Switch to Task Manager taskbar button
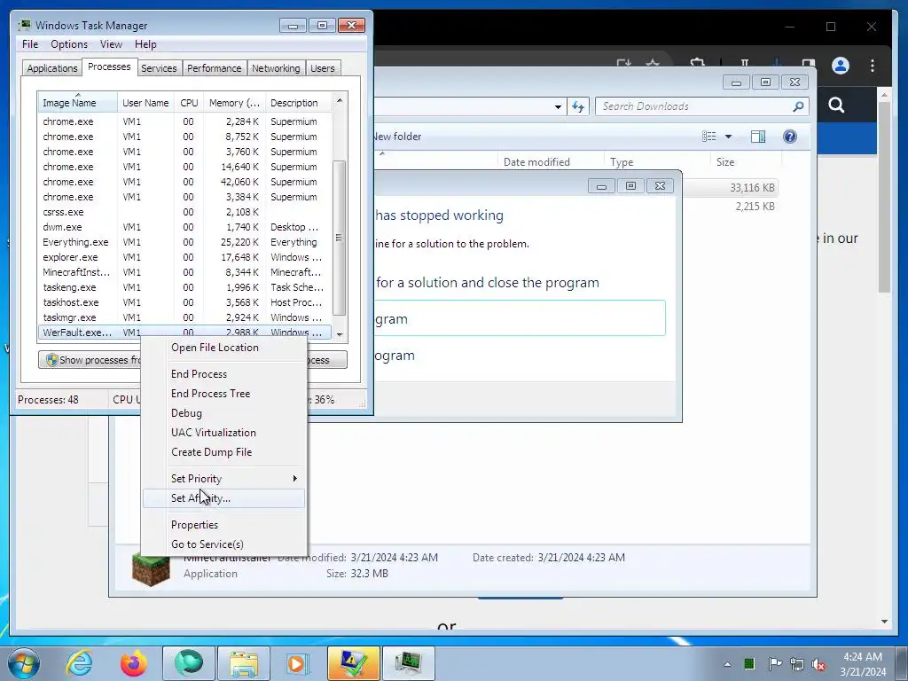Screen dimensions: 908x681 pyautogui.click(x=408, y=663)
